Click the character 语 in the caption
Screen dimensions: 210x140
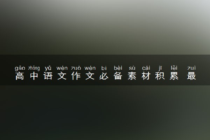pyautogui.click(x=48, y=76)
